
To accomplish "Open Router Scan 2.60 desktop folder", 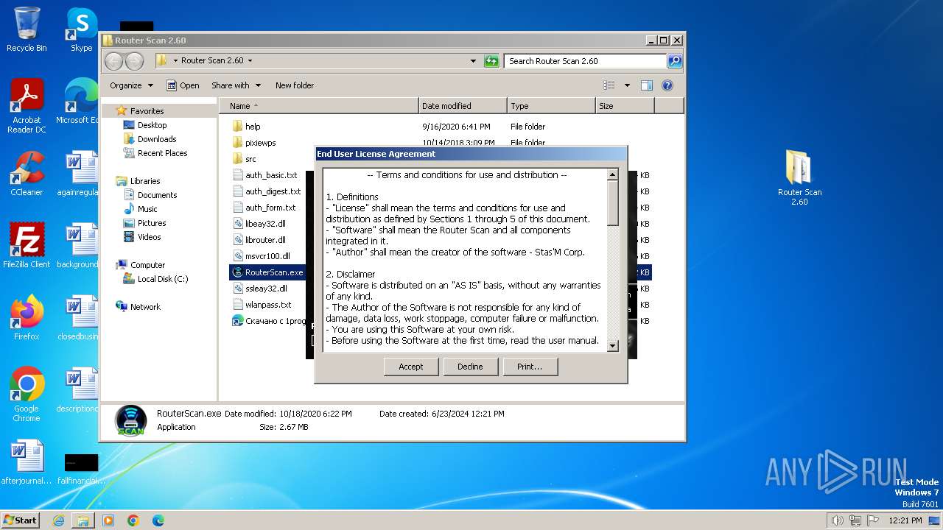I will point(799,177).
